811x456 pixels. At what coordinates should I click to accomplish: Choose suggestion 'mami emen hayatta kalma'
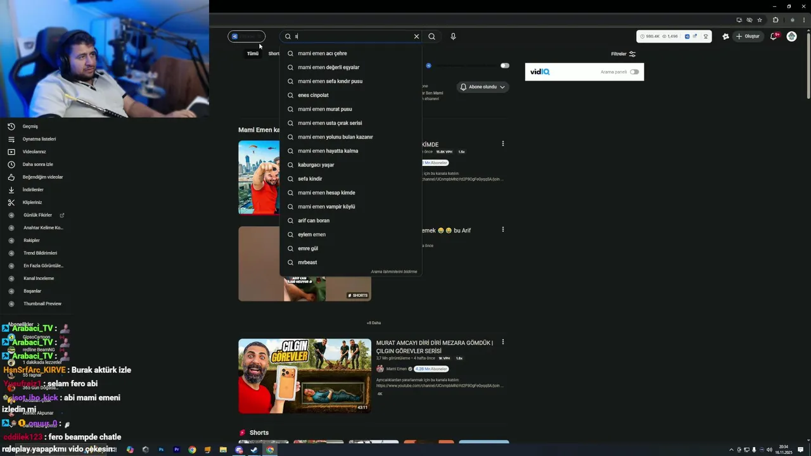coord(350,151)
